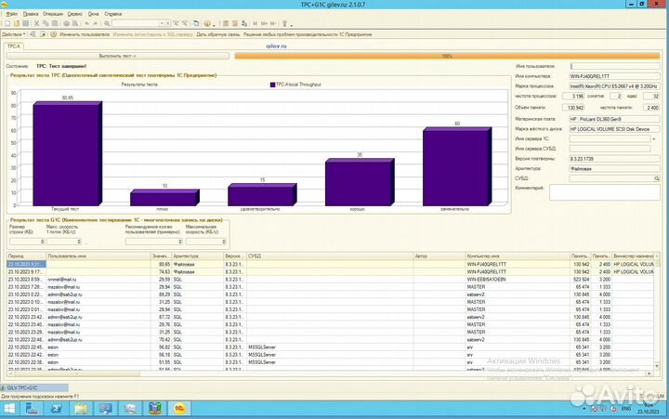The width and height of the screenshot is (669, 419).
Task: Show hidden system tray icons arrow
Action: click(x=586, y=409)
